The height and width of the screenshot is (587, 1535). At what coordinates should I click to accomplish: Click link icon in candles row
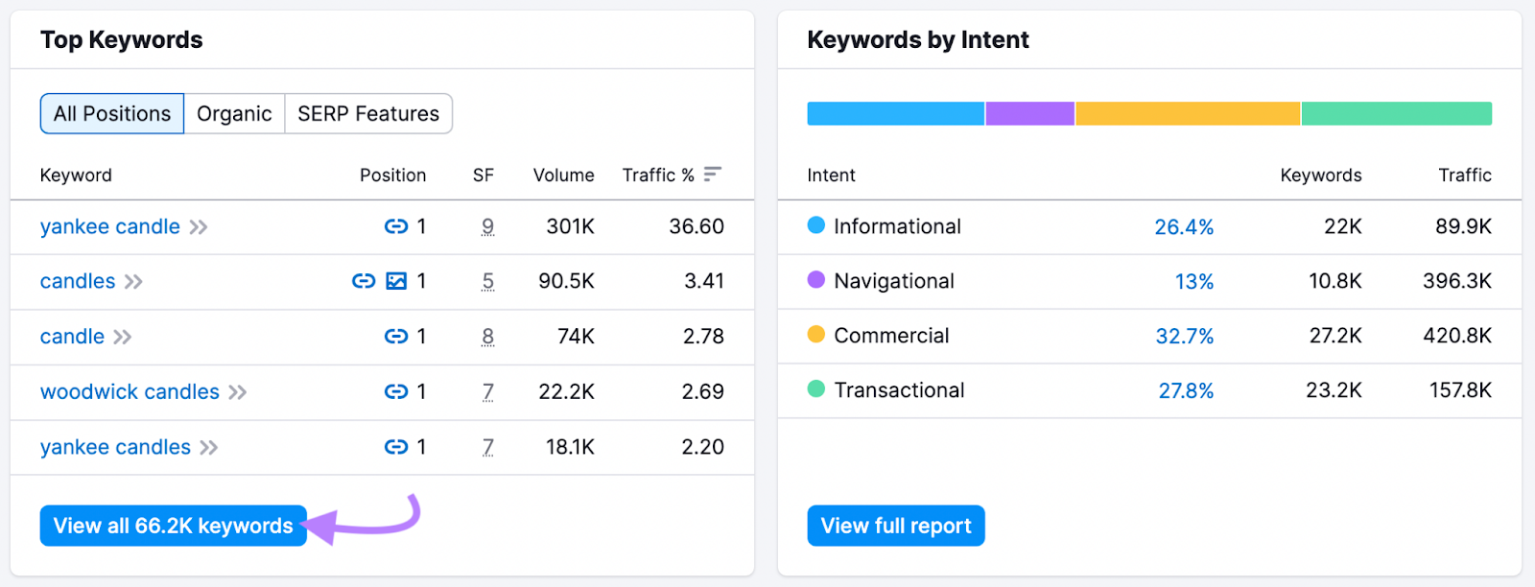(x=364, y=281)
